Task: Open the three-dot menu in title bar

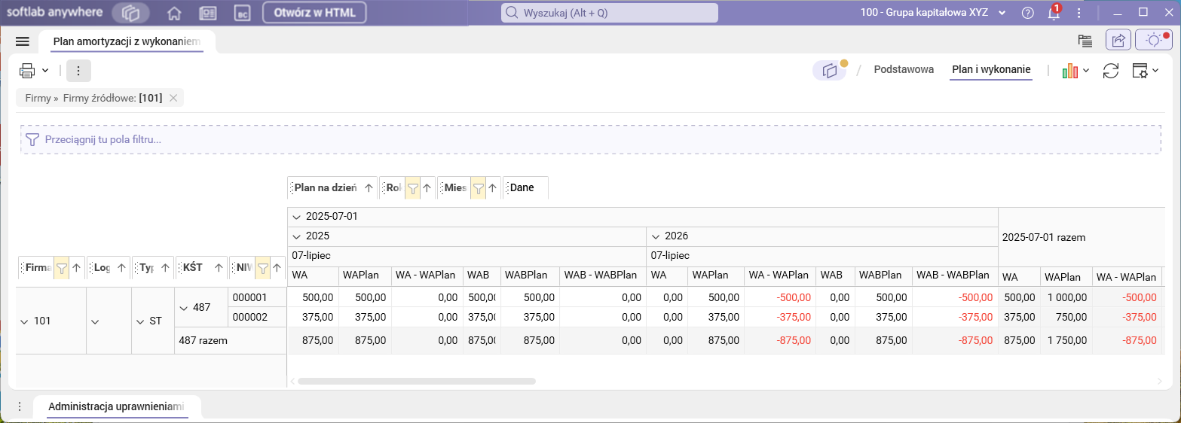Action: [1079, 13]
